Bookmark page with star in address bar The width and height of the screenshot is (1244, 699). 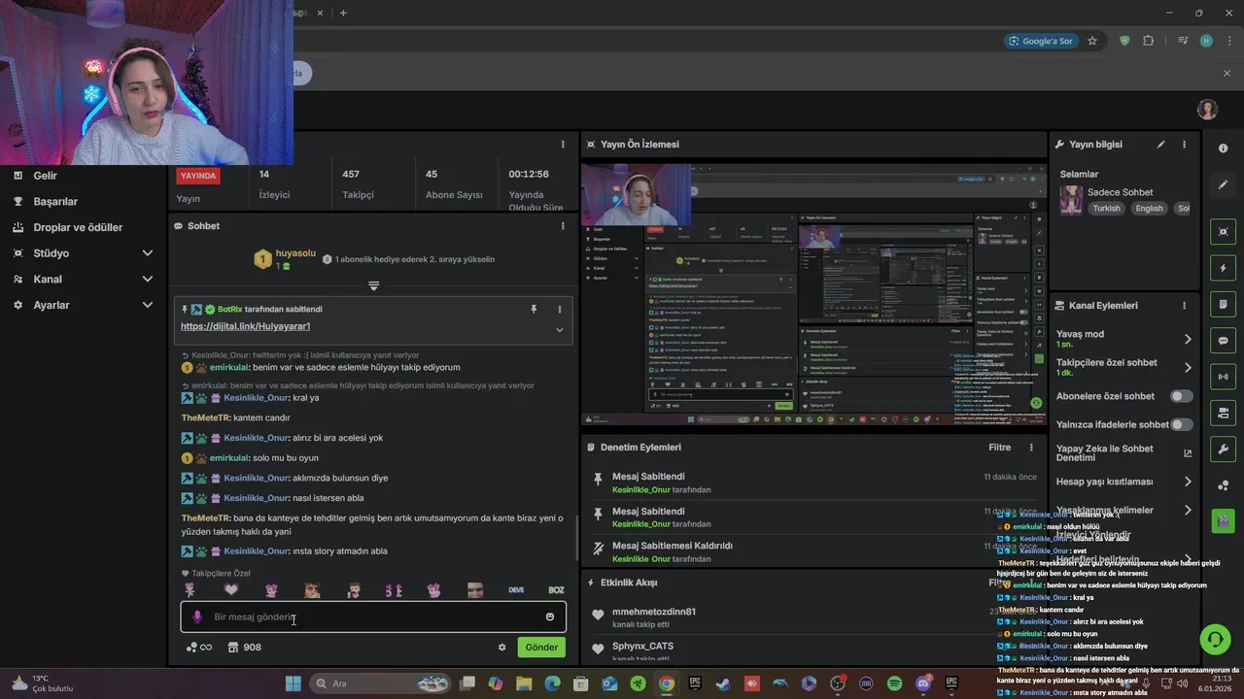(1092, 41)
